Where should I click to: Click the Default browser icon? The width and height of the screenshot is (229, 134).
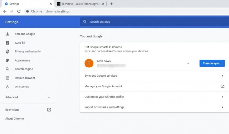point(8,78)
